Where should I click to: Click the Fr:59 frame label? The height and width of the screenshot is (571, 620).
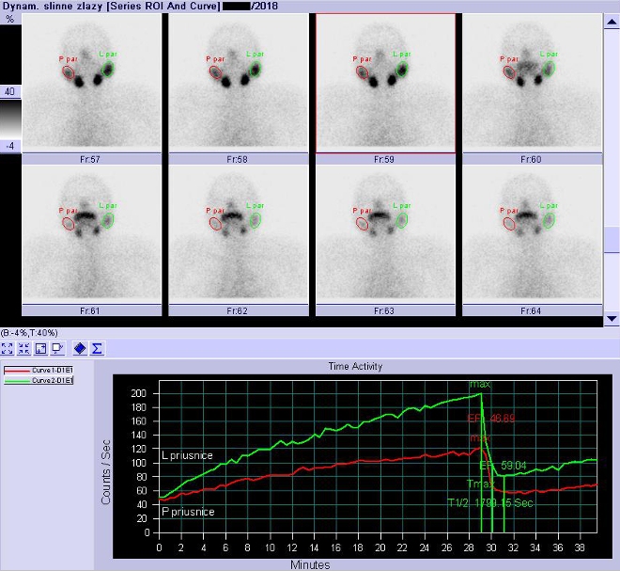pyautogui.click(x=384, y=159)
